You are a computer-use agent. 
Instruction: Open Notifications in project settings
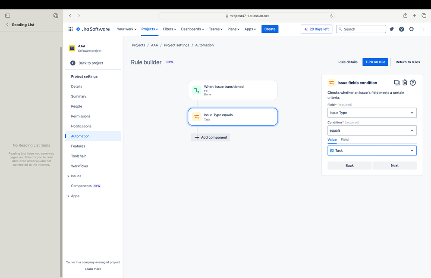pyautogui.click(x=81, y=126)
